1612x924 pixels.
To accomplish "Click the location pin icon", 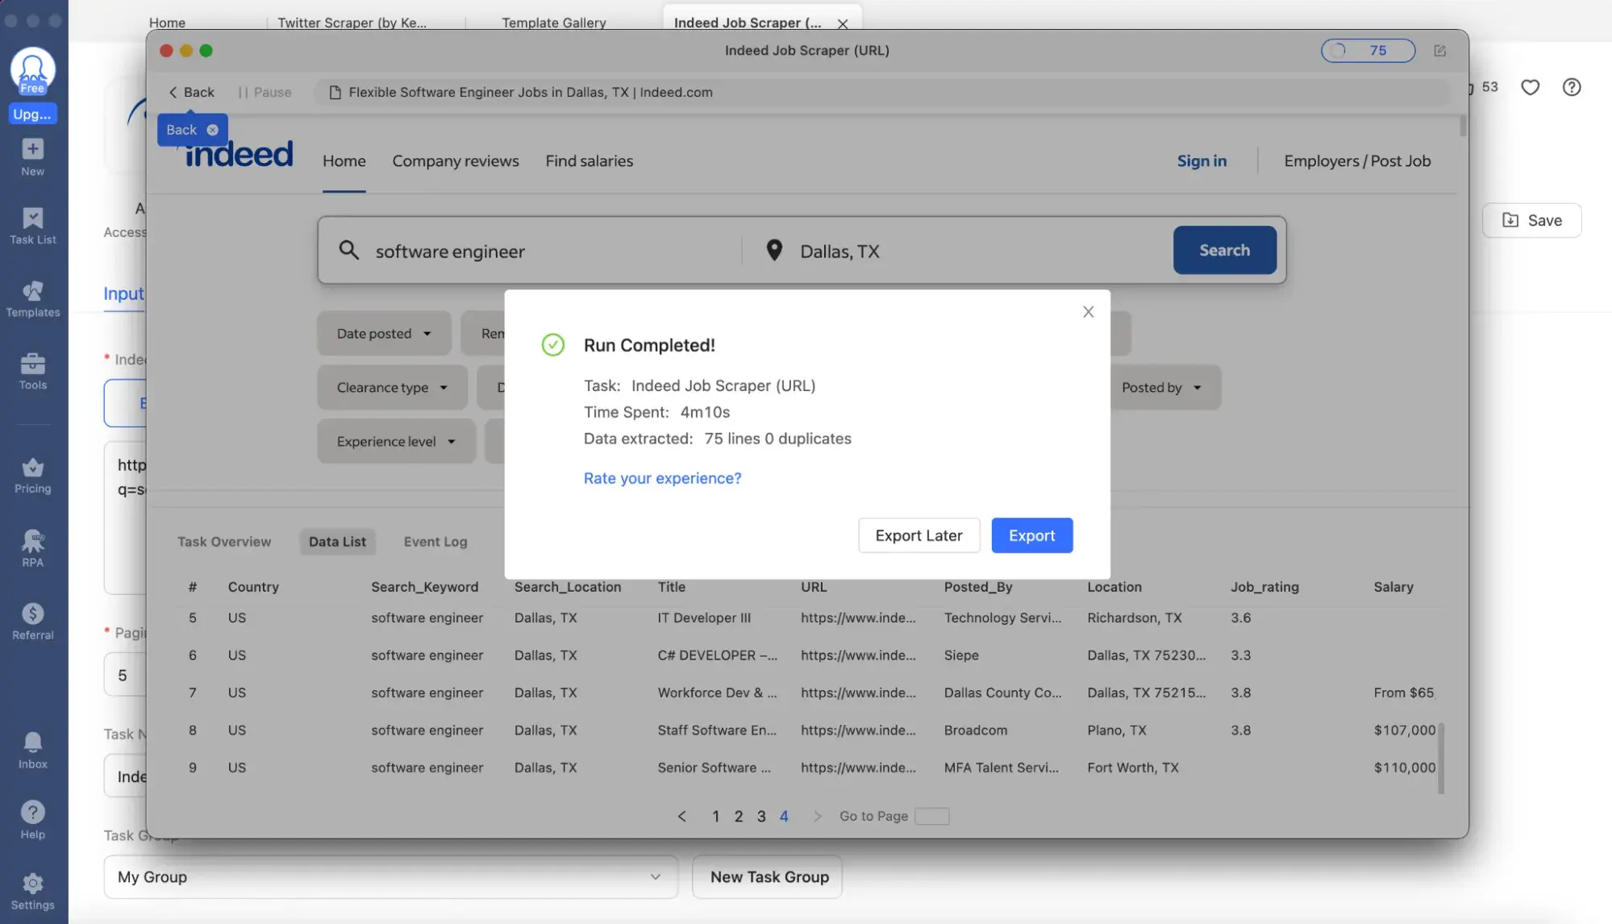I will click(773, 250).
